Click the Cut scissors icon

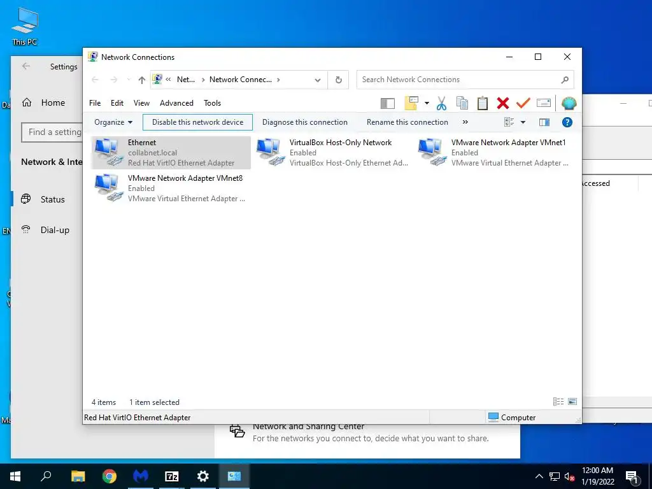coord(441,103)
